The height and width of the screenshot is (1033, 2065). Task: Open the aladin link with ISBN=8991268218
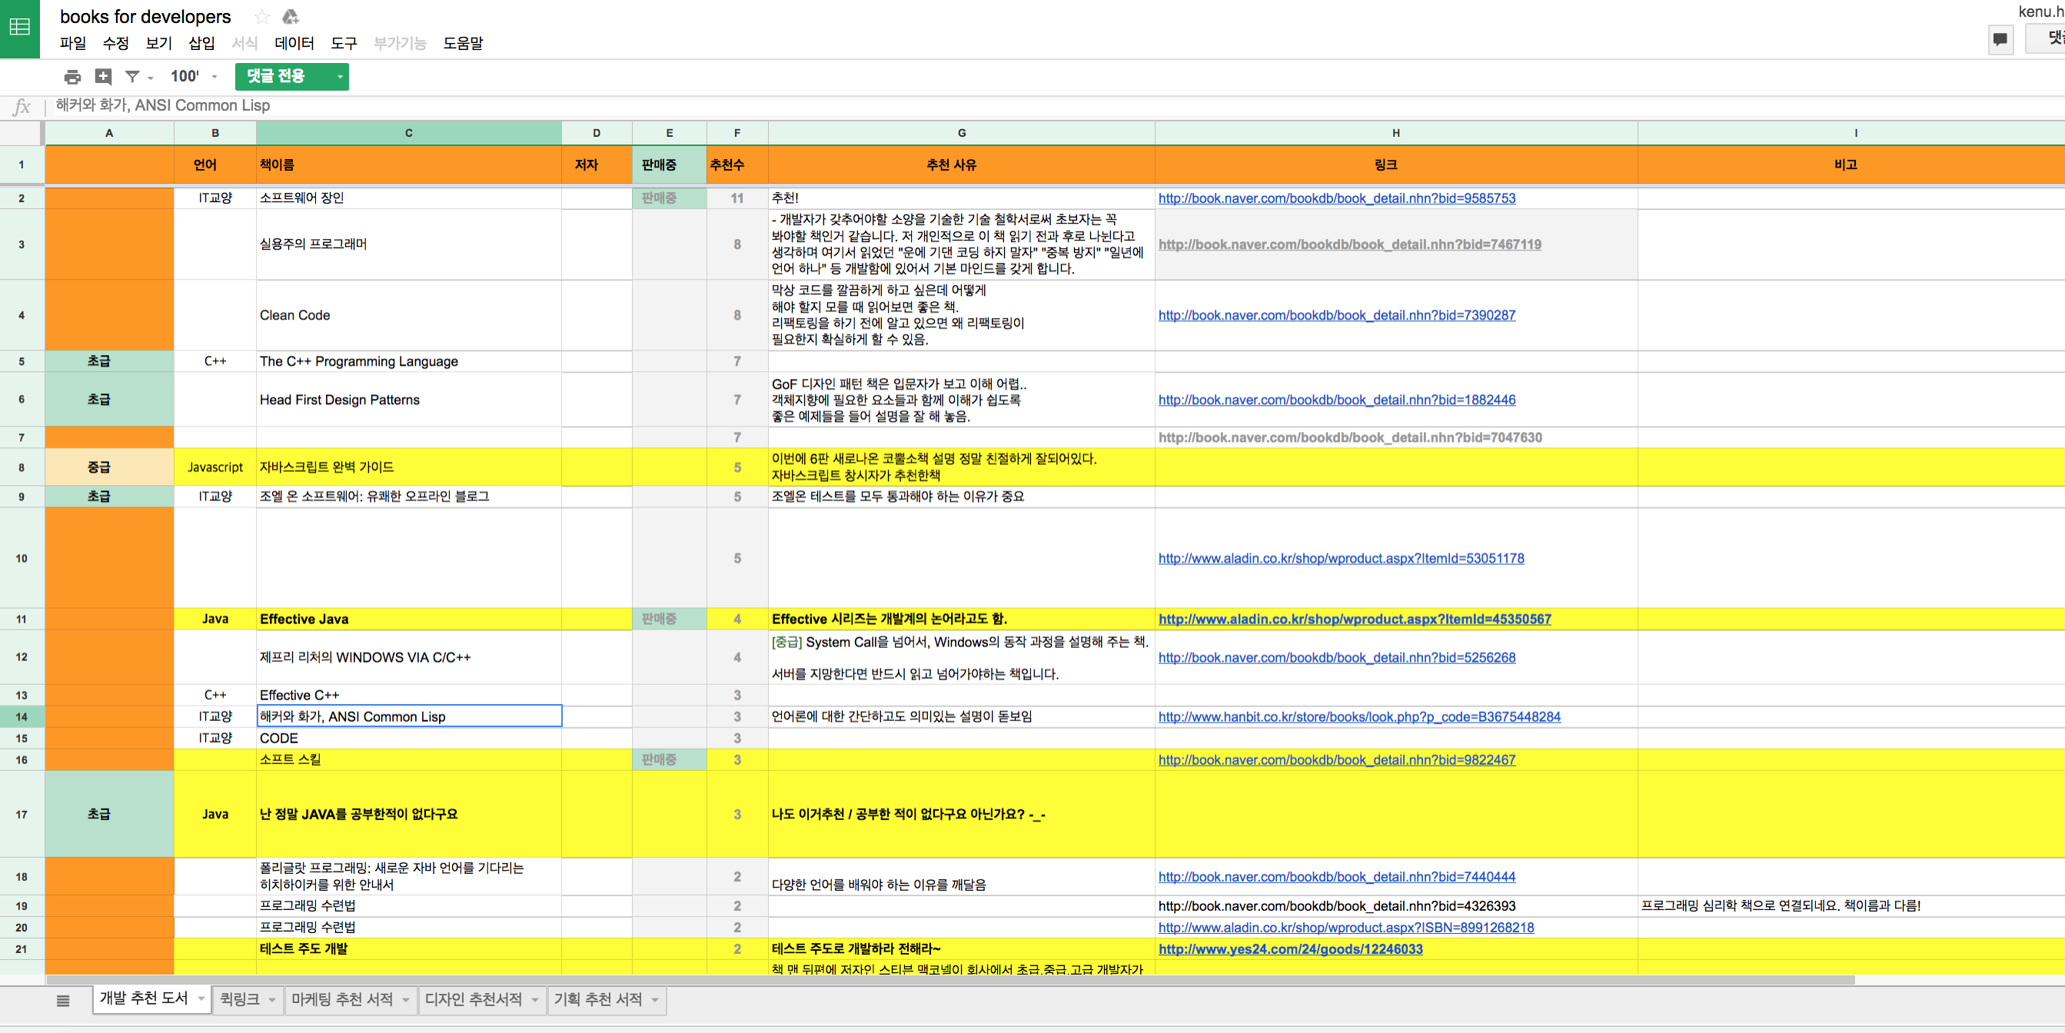click(x=1346, y=928)
